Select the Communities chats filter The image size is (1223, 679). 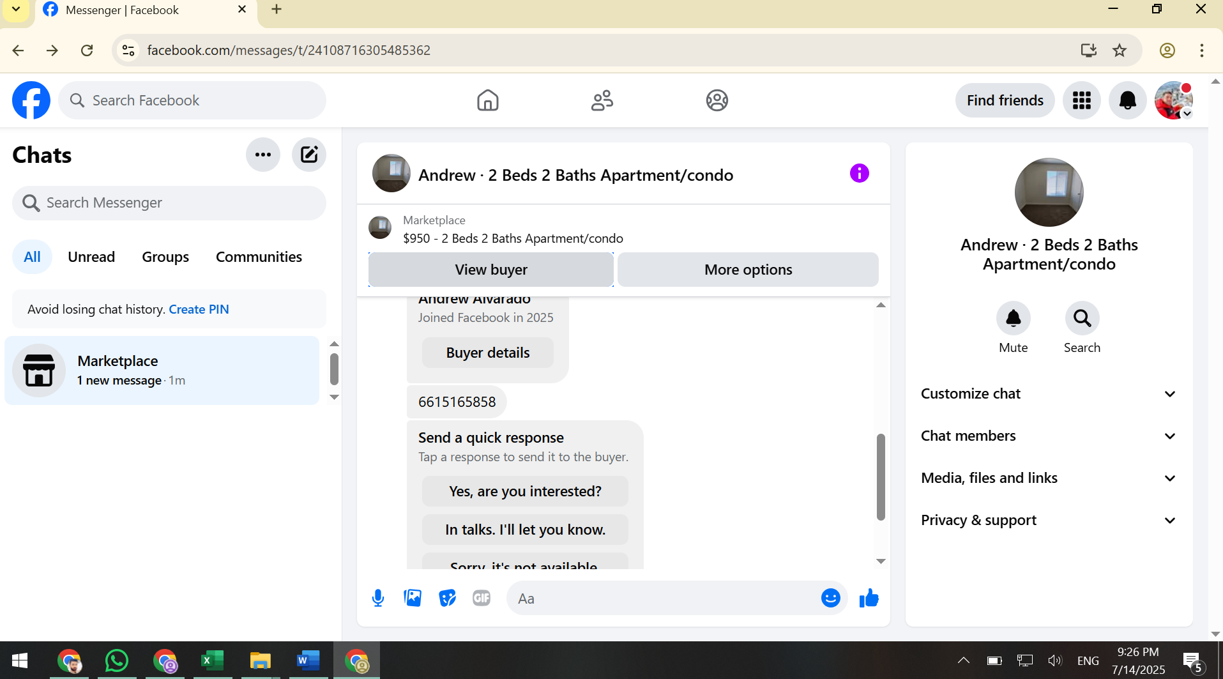[x=259, y=257]
